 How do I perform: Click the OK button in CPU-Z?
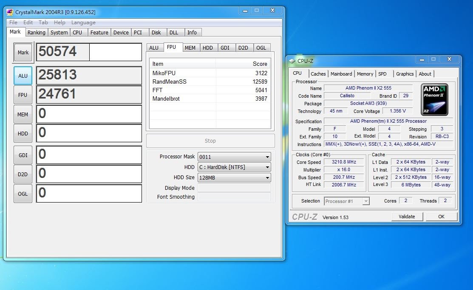[x=441, y=217]
